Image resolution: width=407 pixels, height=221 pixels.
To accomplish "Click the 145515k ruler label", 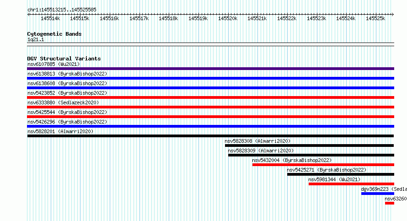I will pos(80,19).
